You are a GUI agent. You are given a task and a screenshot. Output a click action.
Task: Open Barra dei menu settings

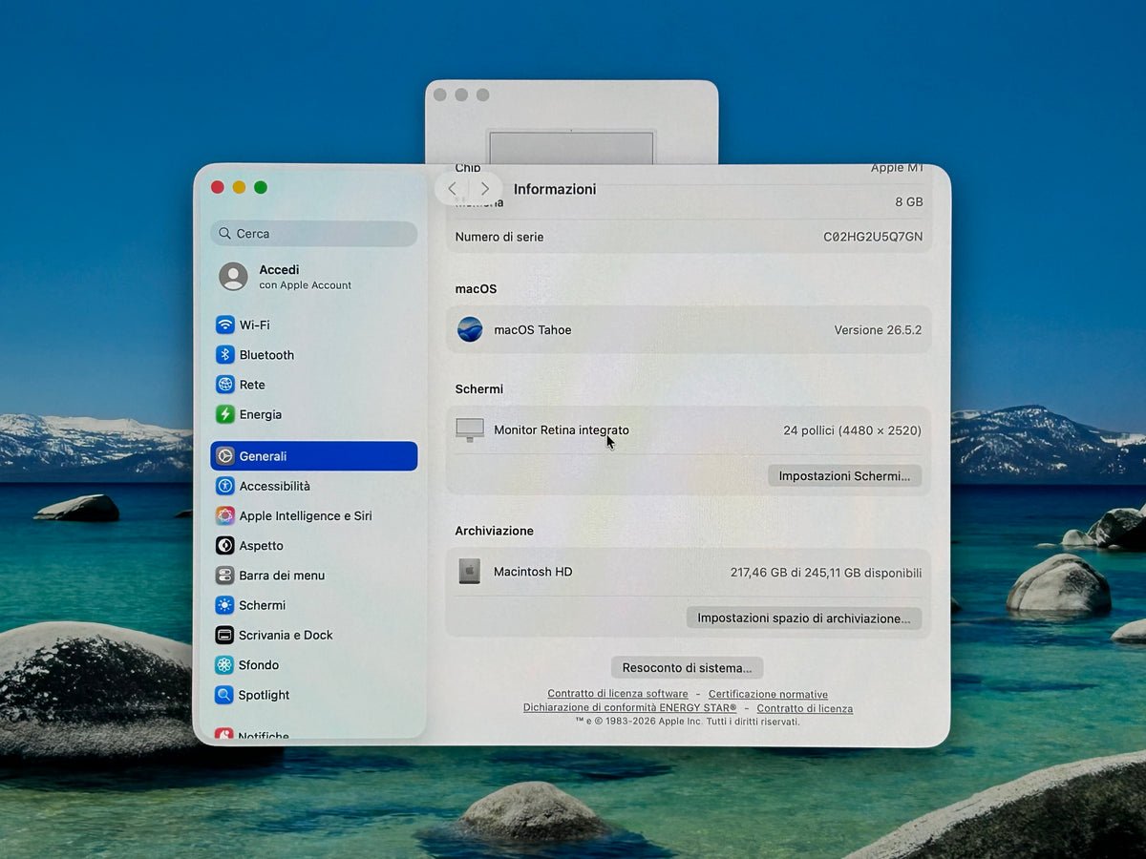point(313,576)
